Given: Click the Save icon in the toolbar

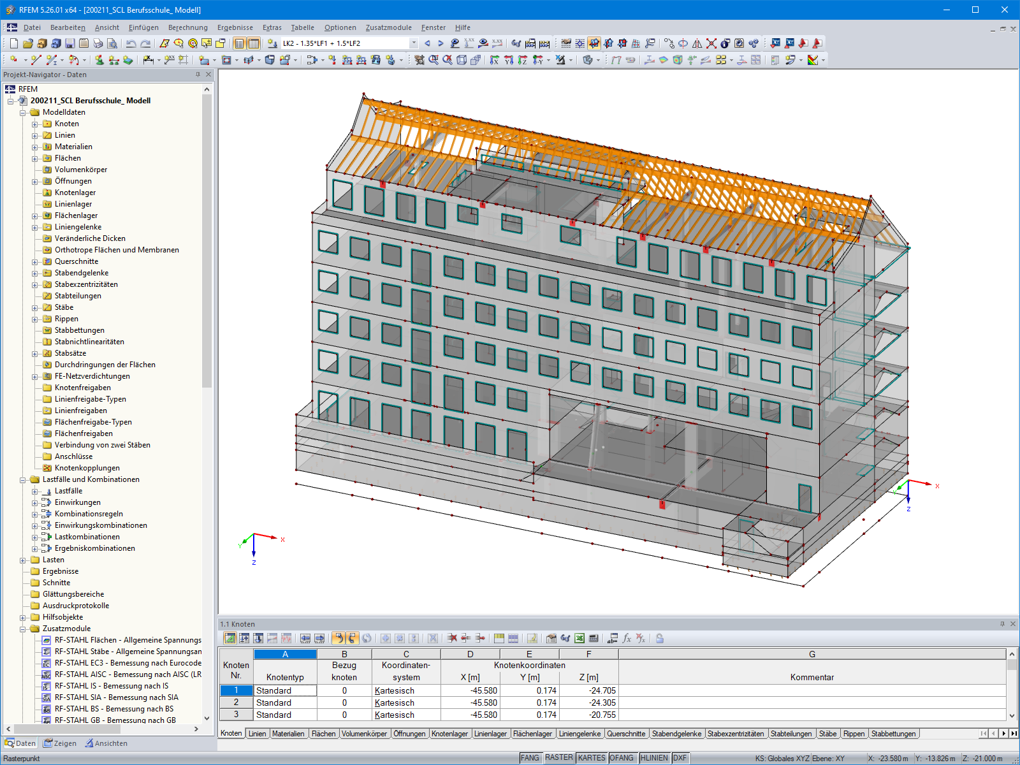Looking at the screenshot, I should [x=69, y=43].
